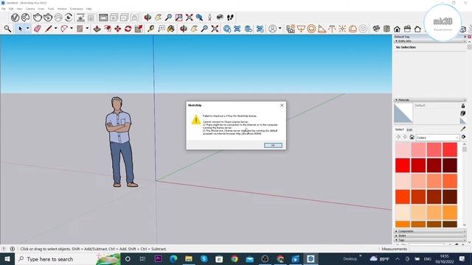Open user account dropdown arrow
This screenshot has width=472, height=265.
[280, 29]
